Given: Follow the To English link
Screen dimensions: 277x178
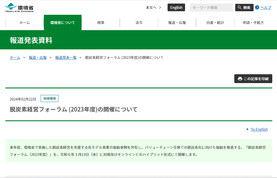Looking at the screenshot, I should (x=259, y=129).
